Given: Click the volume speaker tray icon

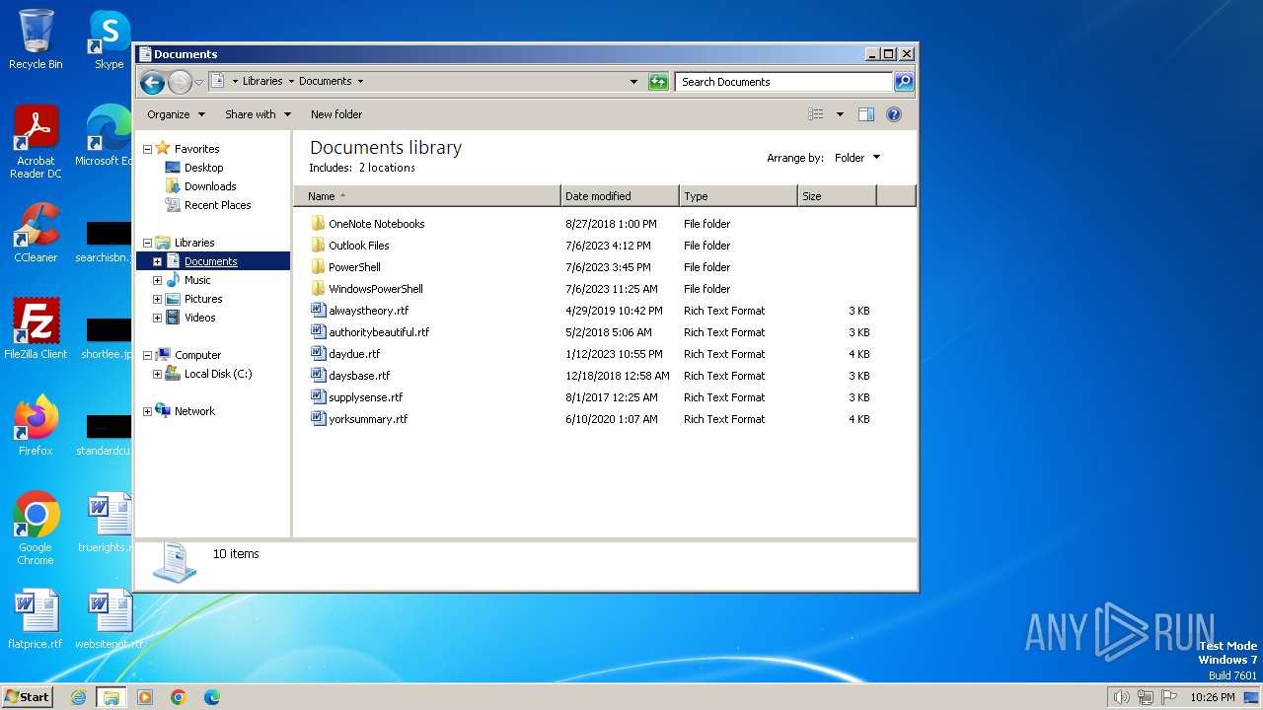Looking at the screenshot, I should [x=1121, y=697].
